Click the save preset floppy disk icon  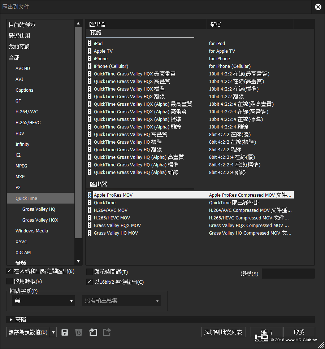[x=65, y=332]
